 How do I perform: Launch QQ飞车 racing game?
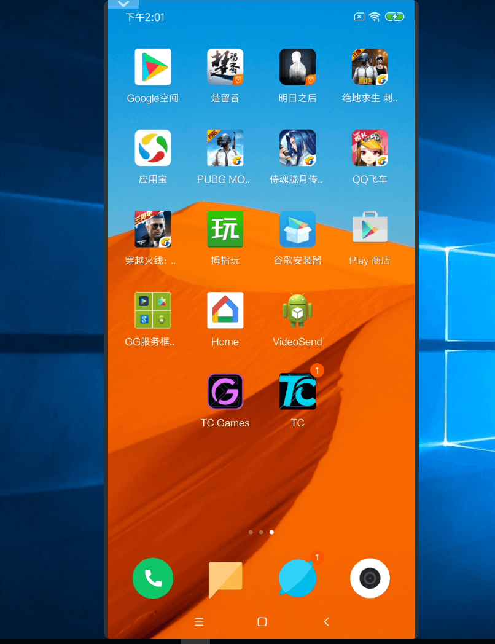click(x=370, y=148)
